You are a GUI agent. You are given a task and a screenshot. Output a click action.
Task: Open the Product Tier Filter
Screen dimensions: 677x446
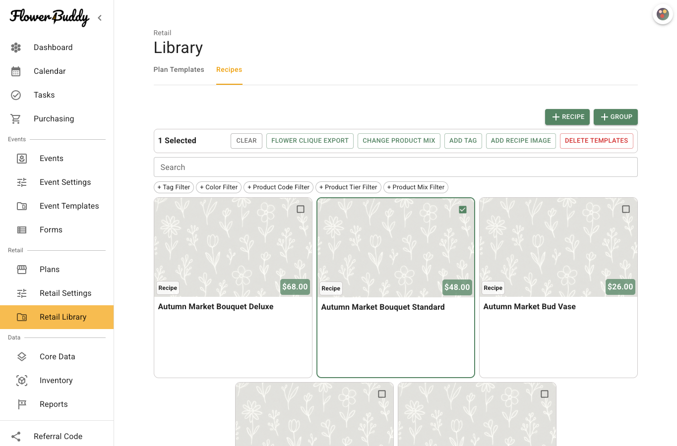tap(348, 187)
